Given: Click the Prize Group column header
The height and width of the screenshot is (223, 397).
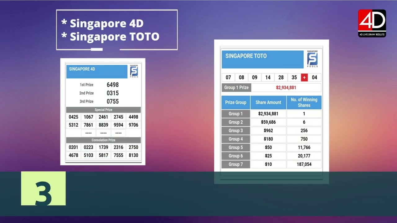Looking at the screenshot, I should coord(236,103).
